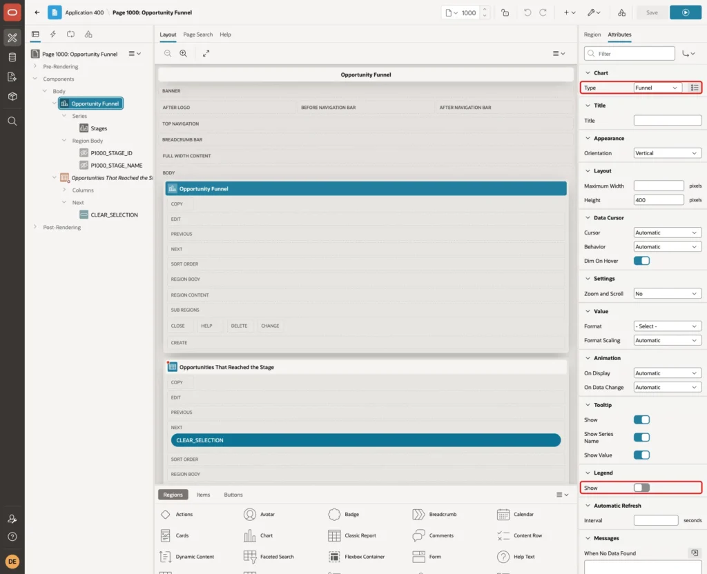Expand the Pre-Rendering tree node
The width and height of the screenshot is (707, 574).
(x=35, y=66)
